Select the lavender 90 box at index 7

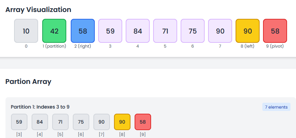click(220, 31)
